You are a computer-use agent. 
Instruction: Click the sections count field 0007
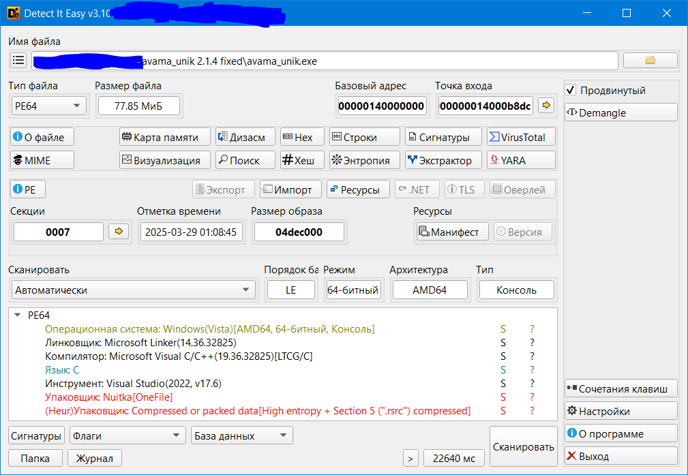[x=59, y=232]
